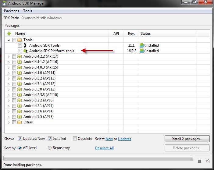The image size is (214, 170).
Task: Click the New selection link
Action: [109, 139]
